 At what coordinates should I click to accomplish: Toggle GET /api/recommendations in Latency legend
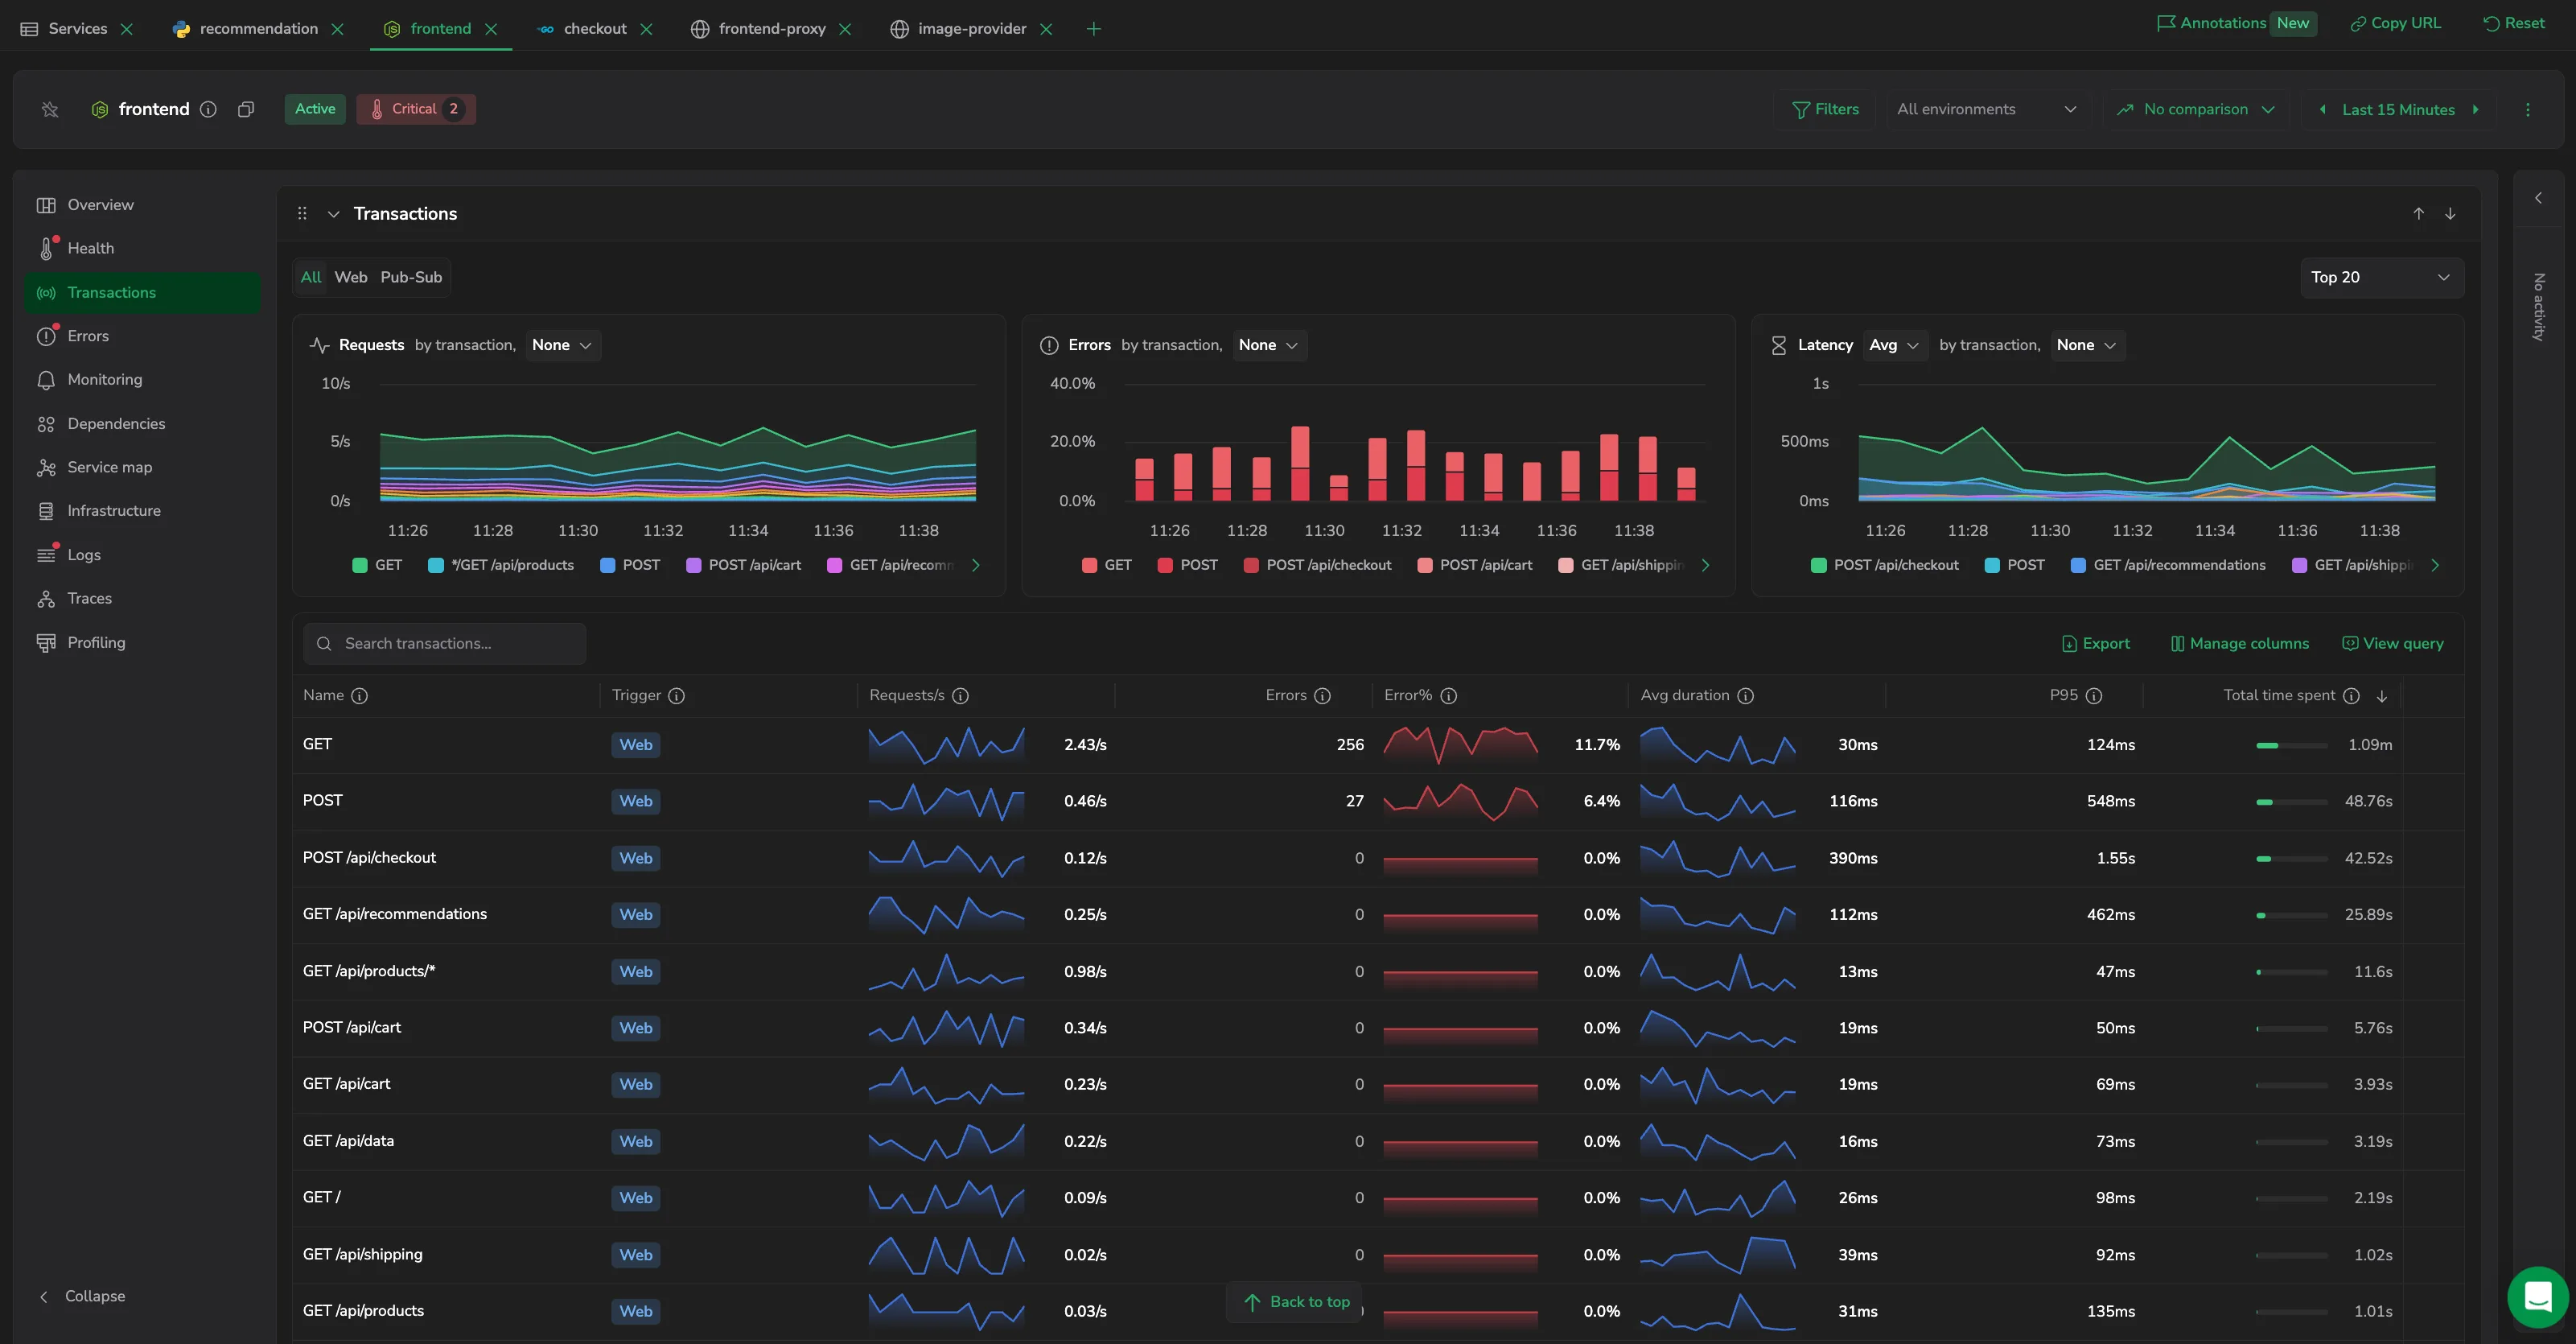click(2167, 565)
